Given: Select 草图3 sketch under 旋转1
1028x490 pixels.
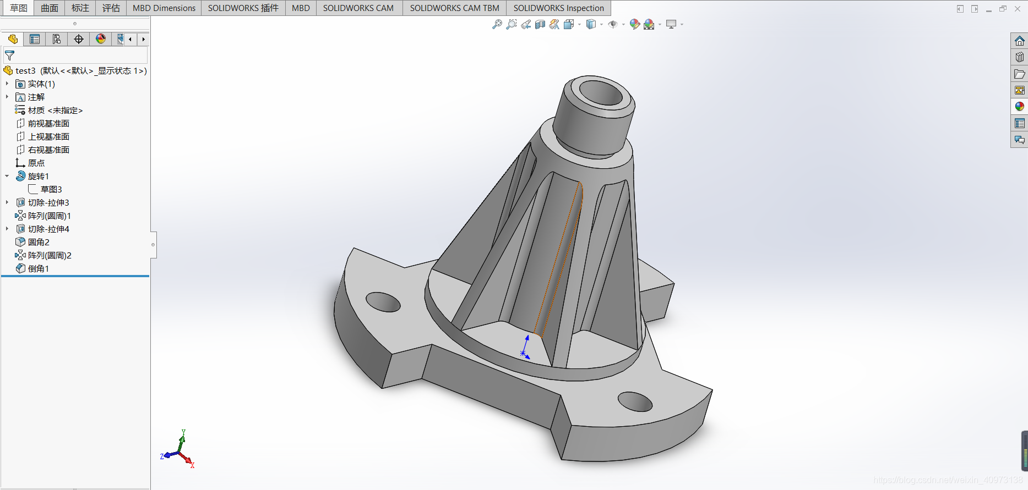Looking at the screenshot, I should point(45,189).
